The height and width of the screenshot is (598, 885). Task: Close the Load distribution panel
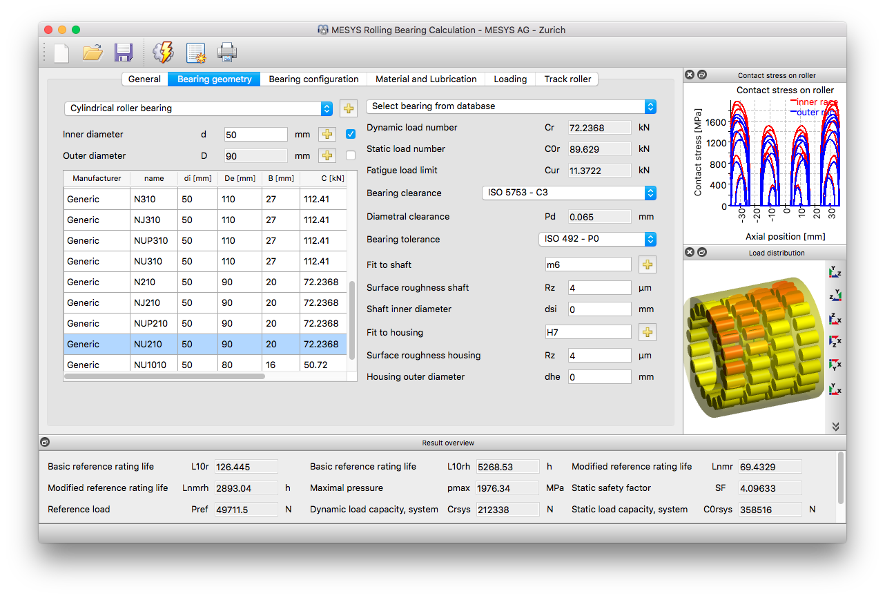(x=689, y=252)
